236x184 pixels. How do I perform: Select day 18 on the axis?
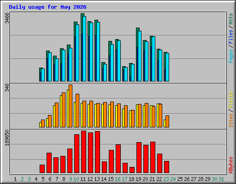tap(131, 179)
